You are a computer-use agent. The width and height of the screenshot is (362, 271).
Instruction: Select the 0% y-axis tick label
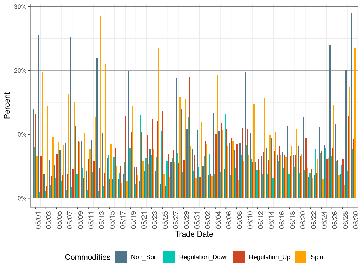pyautogui.click(x=22, y=198)
